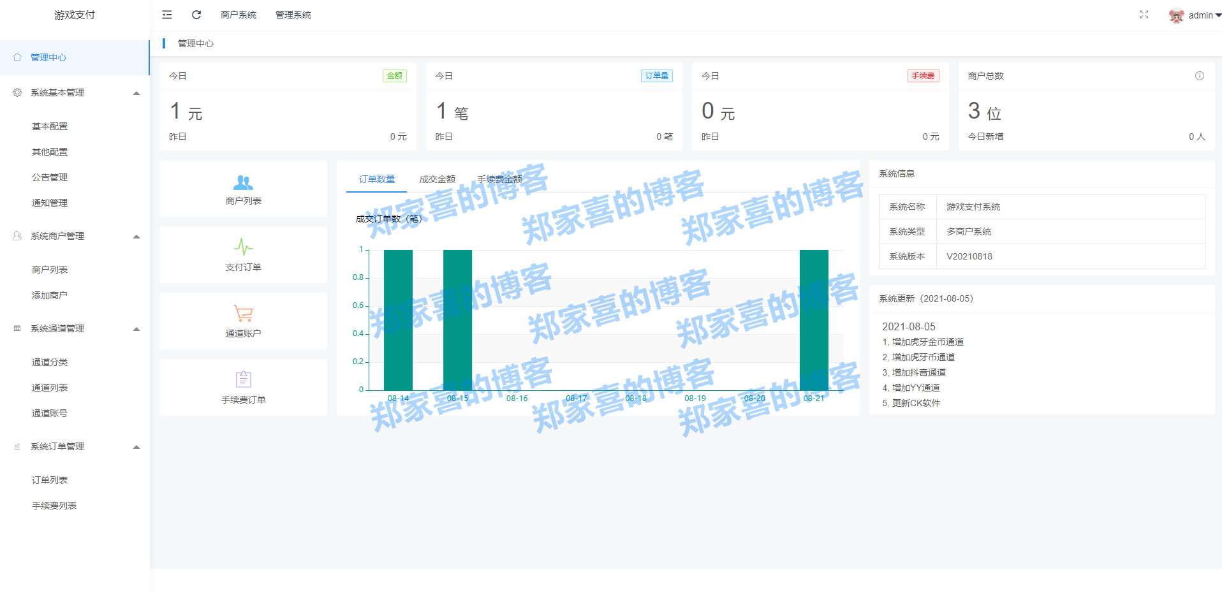Click the red 手续费 tag
This screenshot has width=1222, height=593.
(x=923, y=76)
